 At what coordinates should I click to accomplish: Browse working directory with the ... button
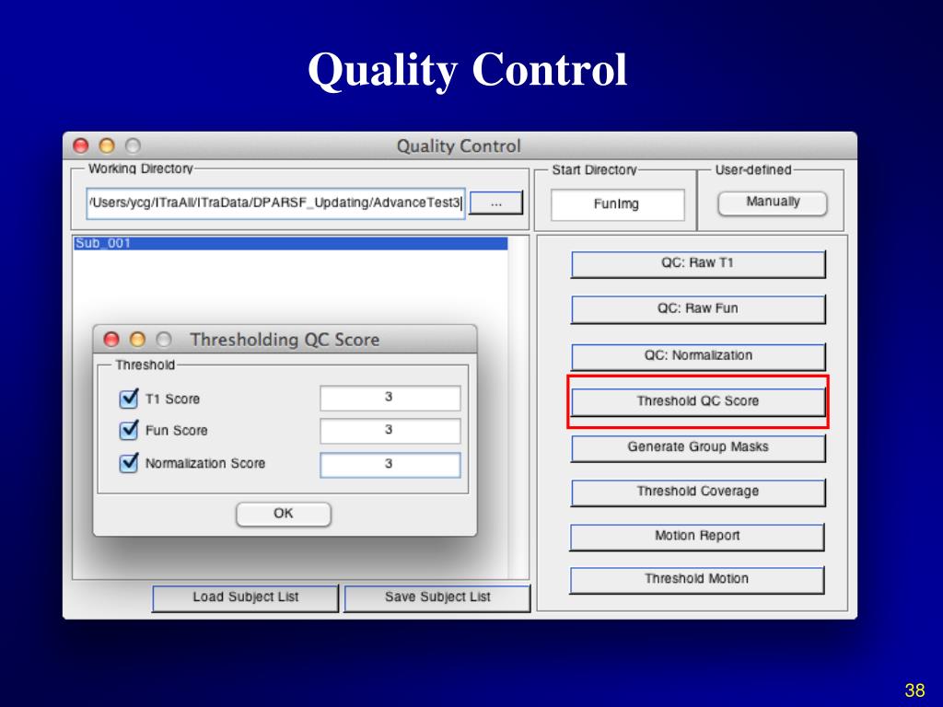pos(496,203)
